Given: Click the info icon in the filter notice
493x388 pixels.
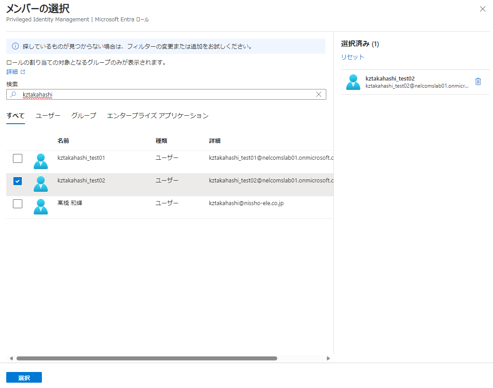Looking at the screenshot, I should click(15, 46).
